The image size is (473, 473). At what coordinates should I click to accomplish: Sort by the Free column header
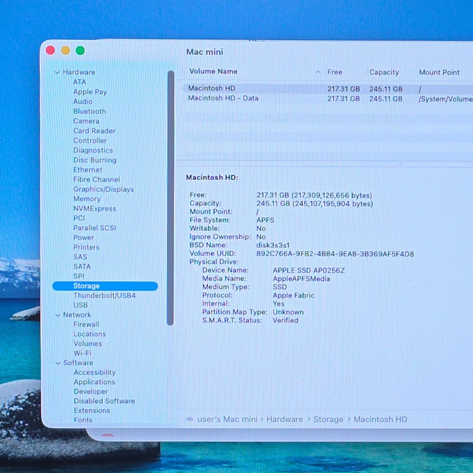(335, 72)
